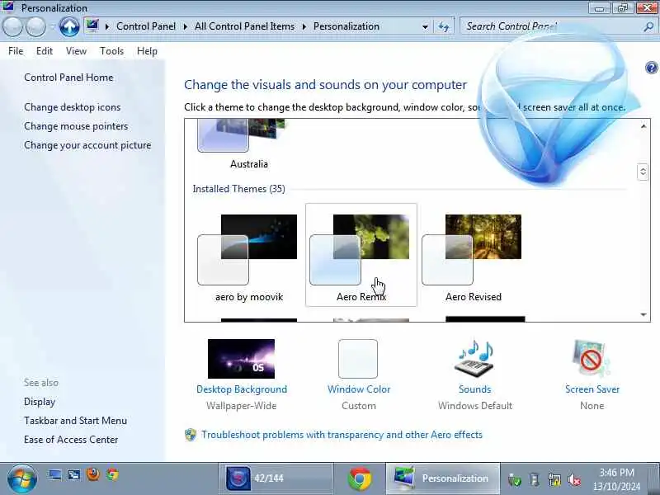Screen dimensions: 660x495
Task: Open Change your account picture link
Action: (x=87, y=145)
